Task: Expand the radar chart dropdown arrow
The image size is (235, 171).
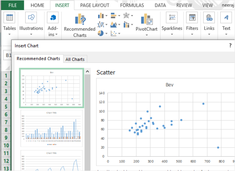Action: click(x=132, y=16)
